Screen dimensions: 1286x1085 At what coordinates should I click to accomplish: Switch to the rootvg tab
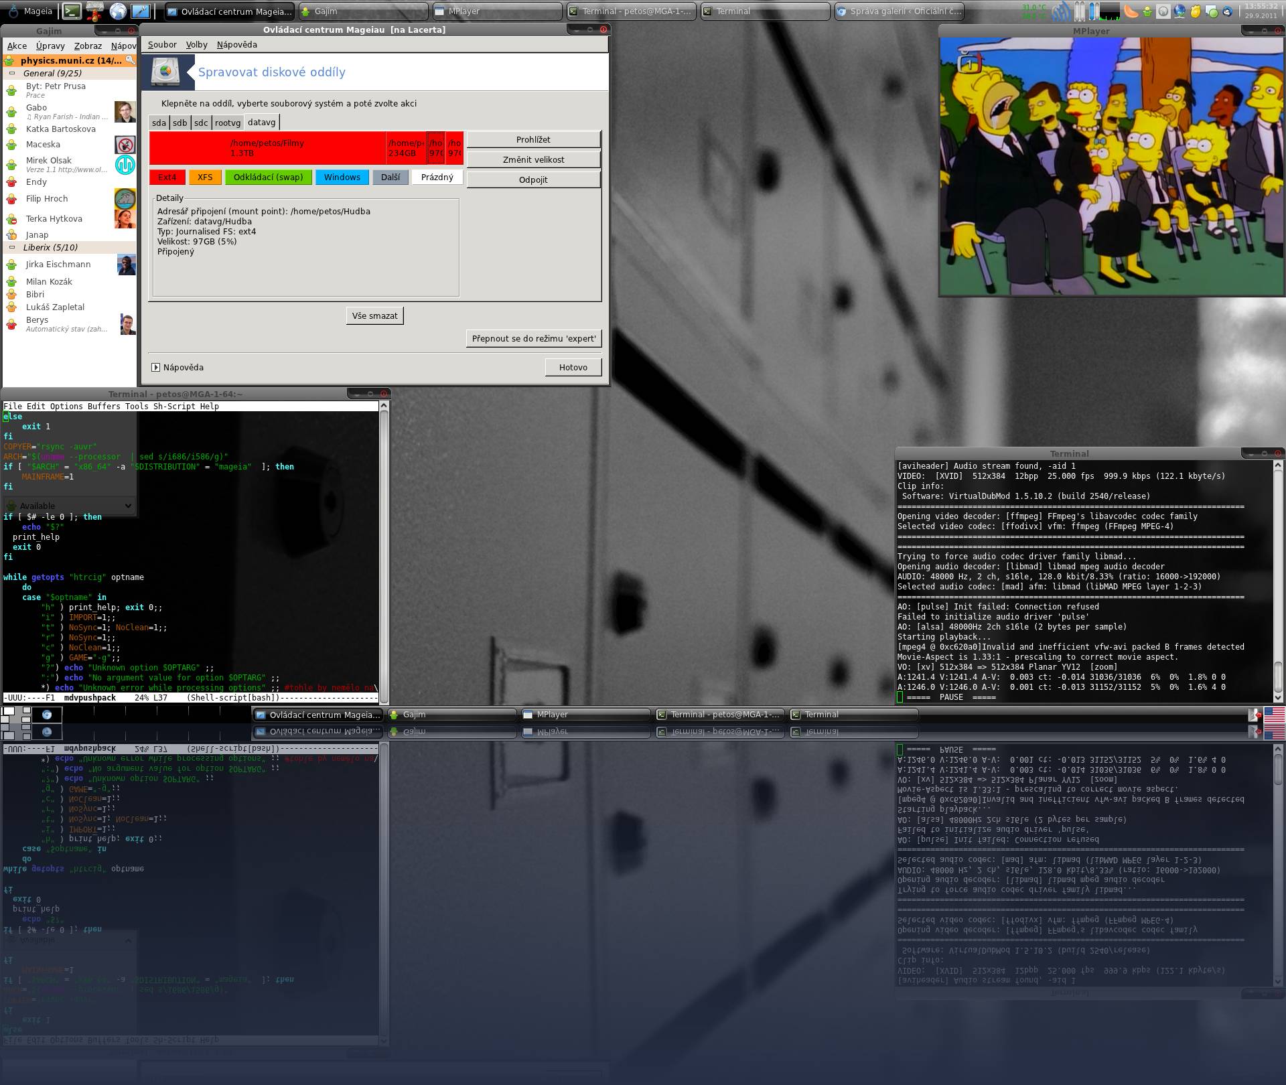[227, 123]
